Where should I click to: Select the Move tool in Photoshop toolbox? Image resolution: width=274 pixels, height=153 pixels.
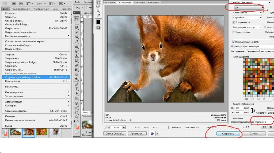pyautogui.click(x=77, y=19)
